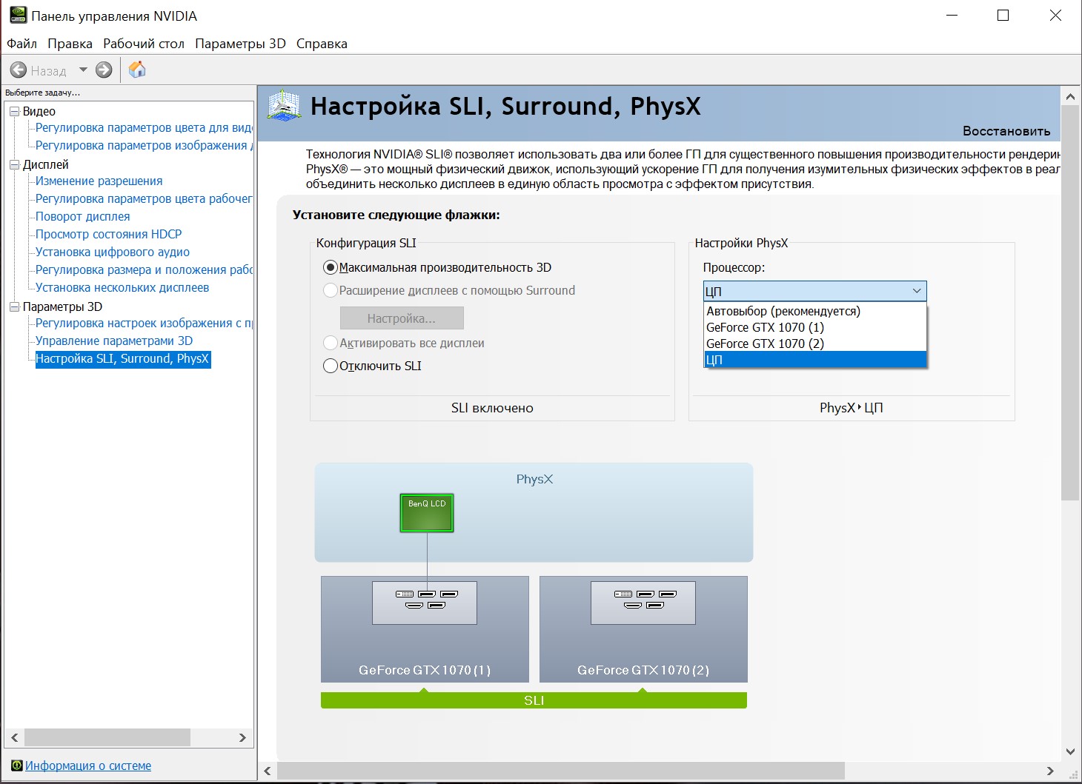This screenshot has width=1082, height=784.
Task: Select 'Настройка SLI, Surround, PhysX' tree item
Action: point(123,359)
